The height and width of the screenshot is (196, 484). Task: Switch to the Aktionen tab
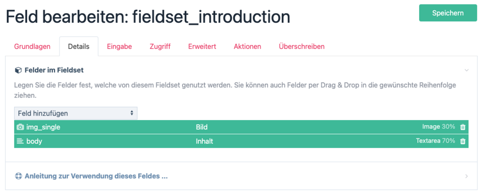[x=247, y=46]
